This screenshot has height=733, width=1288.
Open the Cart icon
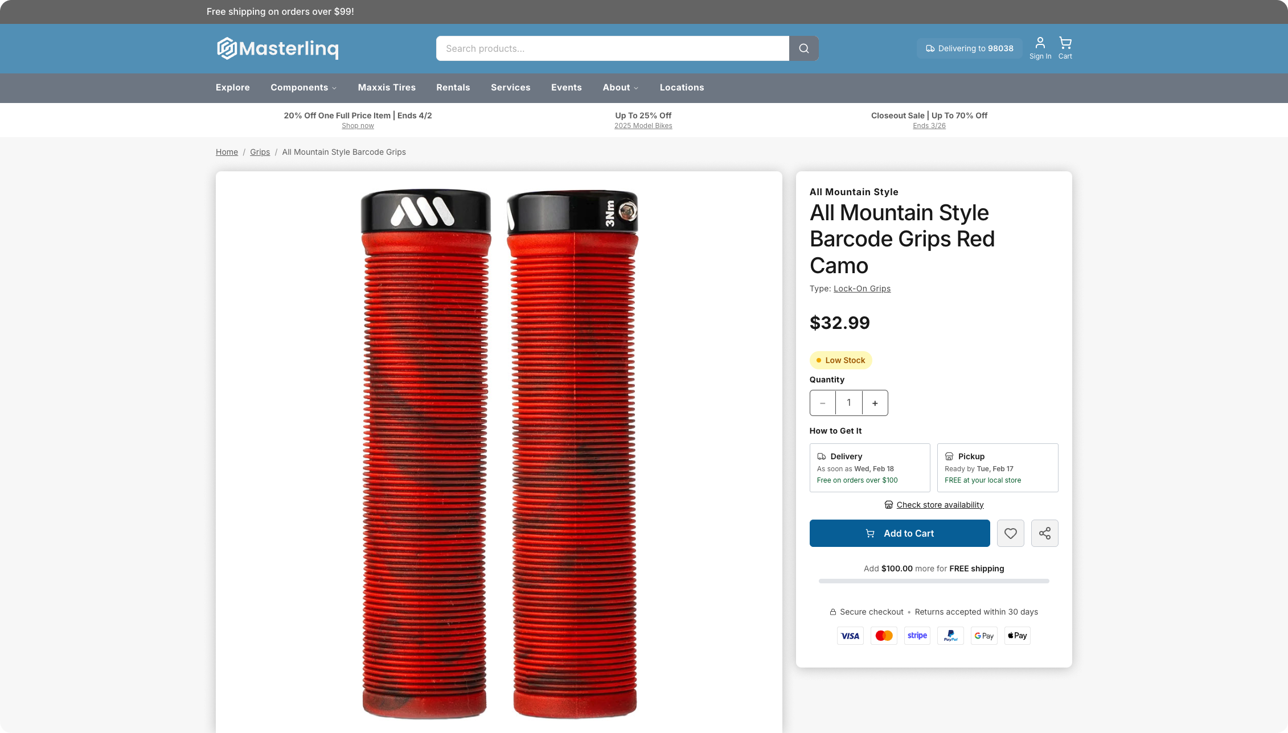[1065, 48]
